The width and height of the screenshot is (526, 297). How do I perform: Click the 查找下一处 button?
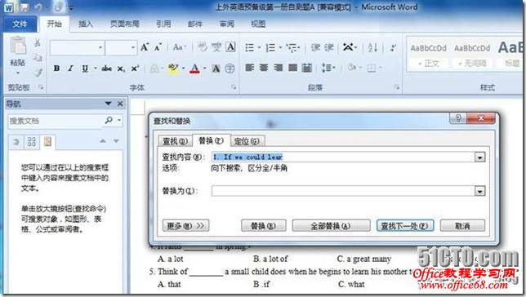coord(405,225)
